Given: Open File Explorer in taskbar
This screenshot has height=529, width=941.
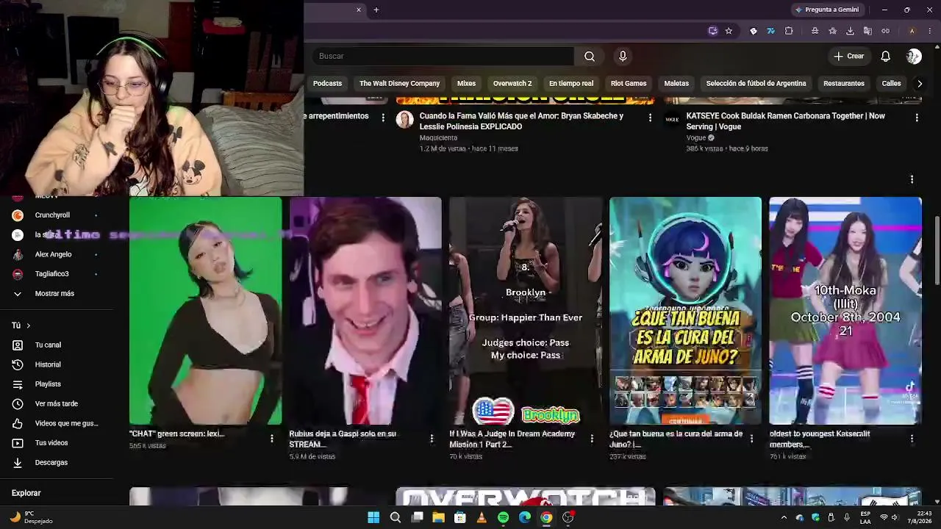Looking at the screenshot, I should (x=438, y=517).
